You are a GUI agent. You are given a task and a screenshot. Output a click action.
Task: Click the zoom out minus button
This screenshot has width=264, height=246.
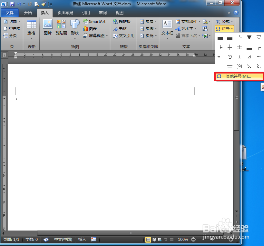point(193,240)
